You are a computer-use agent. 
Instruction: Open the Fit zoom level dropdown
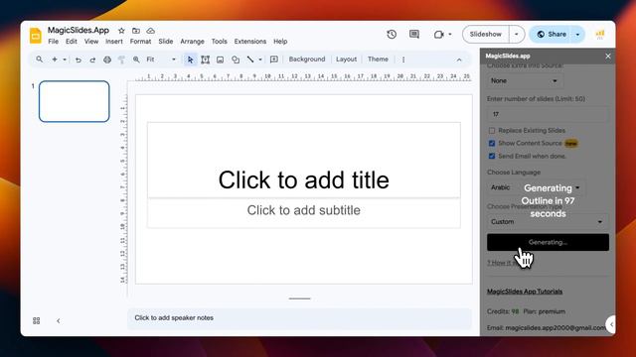tap(161, 59)
